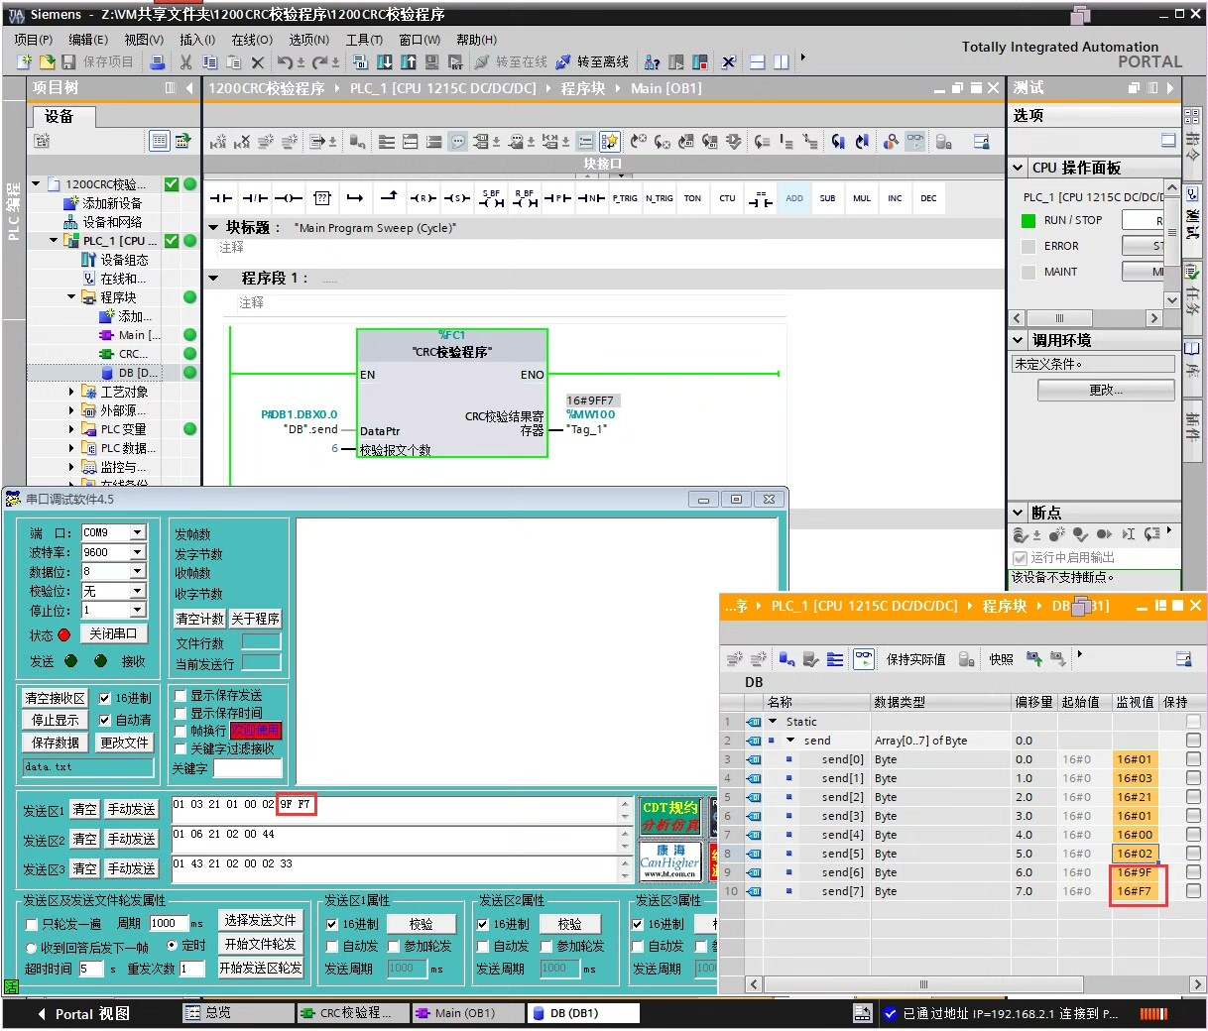Open Portal 视图 at bottom left
The image size is (1208, 1031).
(83, 1013)
